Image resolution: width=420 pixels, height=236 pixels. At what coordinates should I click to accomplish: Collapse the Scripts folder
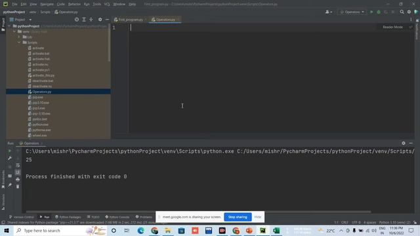(19, 43)
